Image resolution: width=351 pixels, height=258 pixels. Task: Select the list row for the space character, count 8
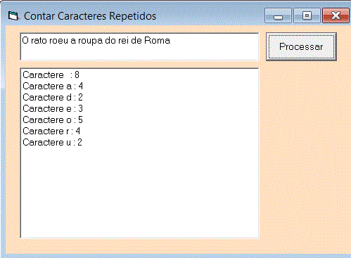coord(140,75)
